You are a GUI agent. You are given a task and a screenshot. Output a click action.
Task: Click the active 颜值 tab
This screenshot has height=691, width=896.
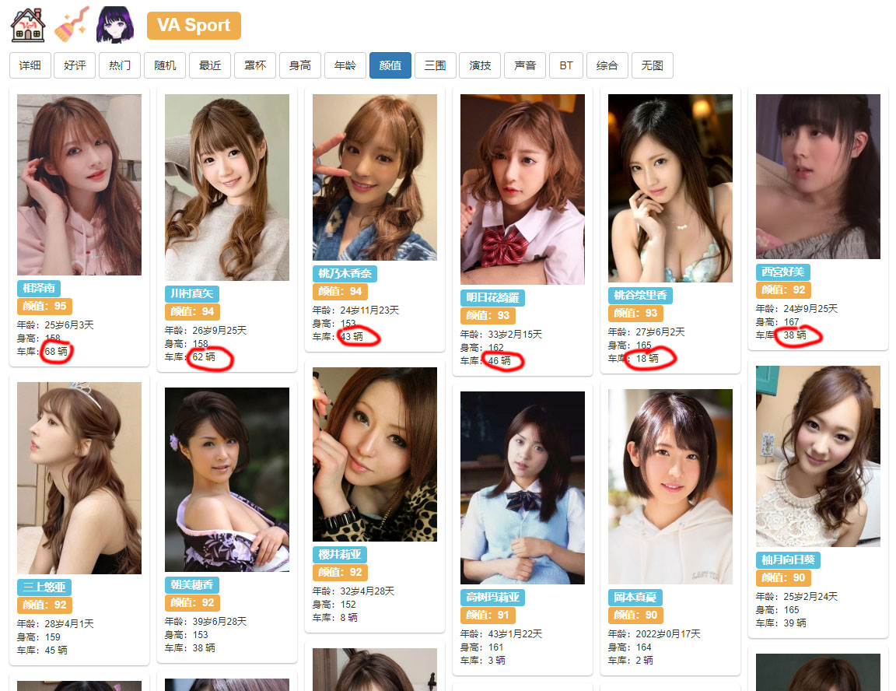click(390, 65)
